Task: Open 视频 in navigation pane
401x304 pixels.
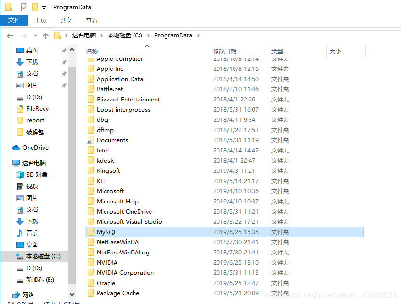Action: point(32,186)
